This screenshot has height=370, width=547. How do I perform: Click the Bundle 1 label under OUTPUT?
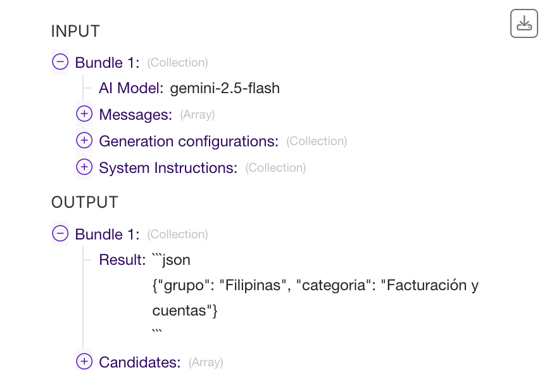tap(107, 234)
